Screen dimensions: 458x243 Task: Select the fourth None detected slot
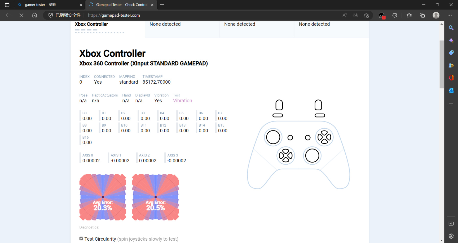coord(331,29)
